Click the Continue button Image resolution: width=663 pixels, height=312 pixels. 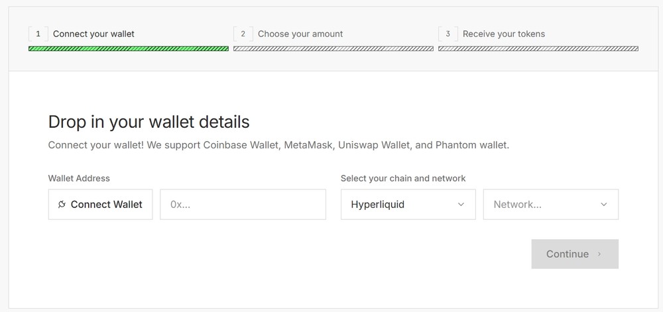pos(575,254)
